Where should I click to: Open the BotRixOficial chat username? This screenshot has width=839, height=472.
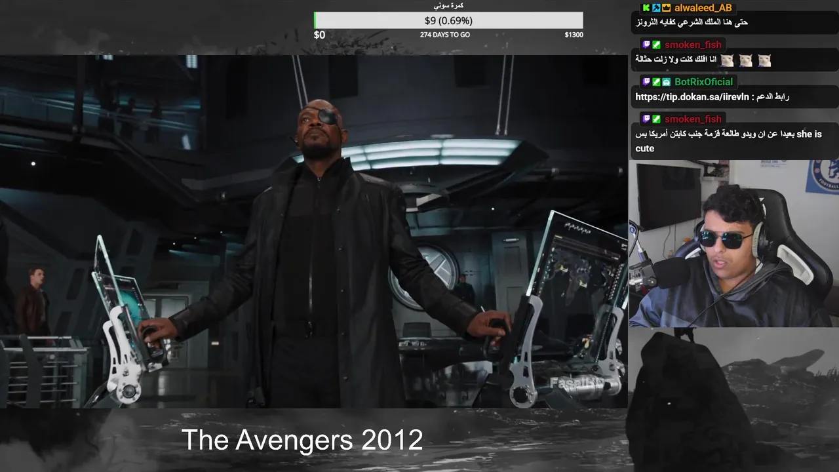(x=704, y=82)
